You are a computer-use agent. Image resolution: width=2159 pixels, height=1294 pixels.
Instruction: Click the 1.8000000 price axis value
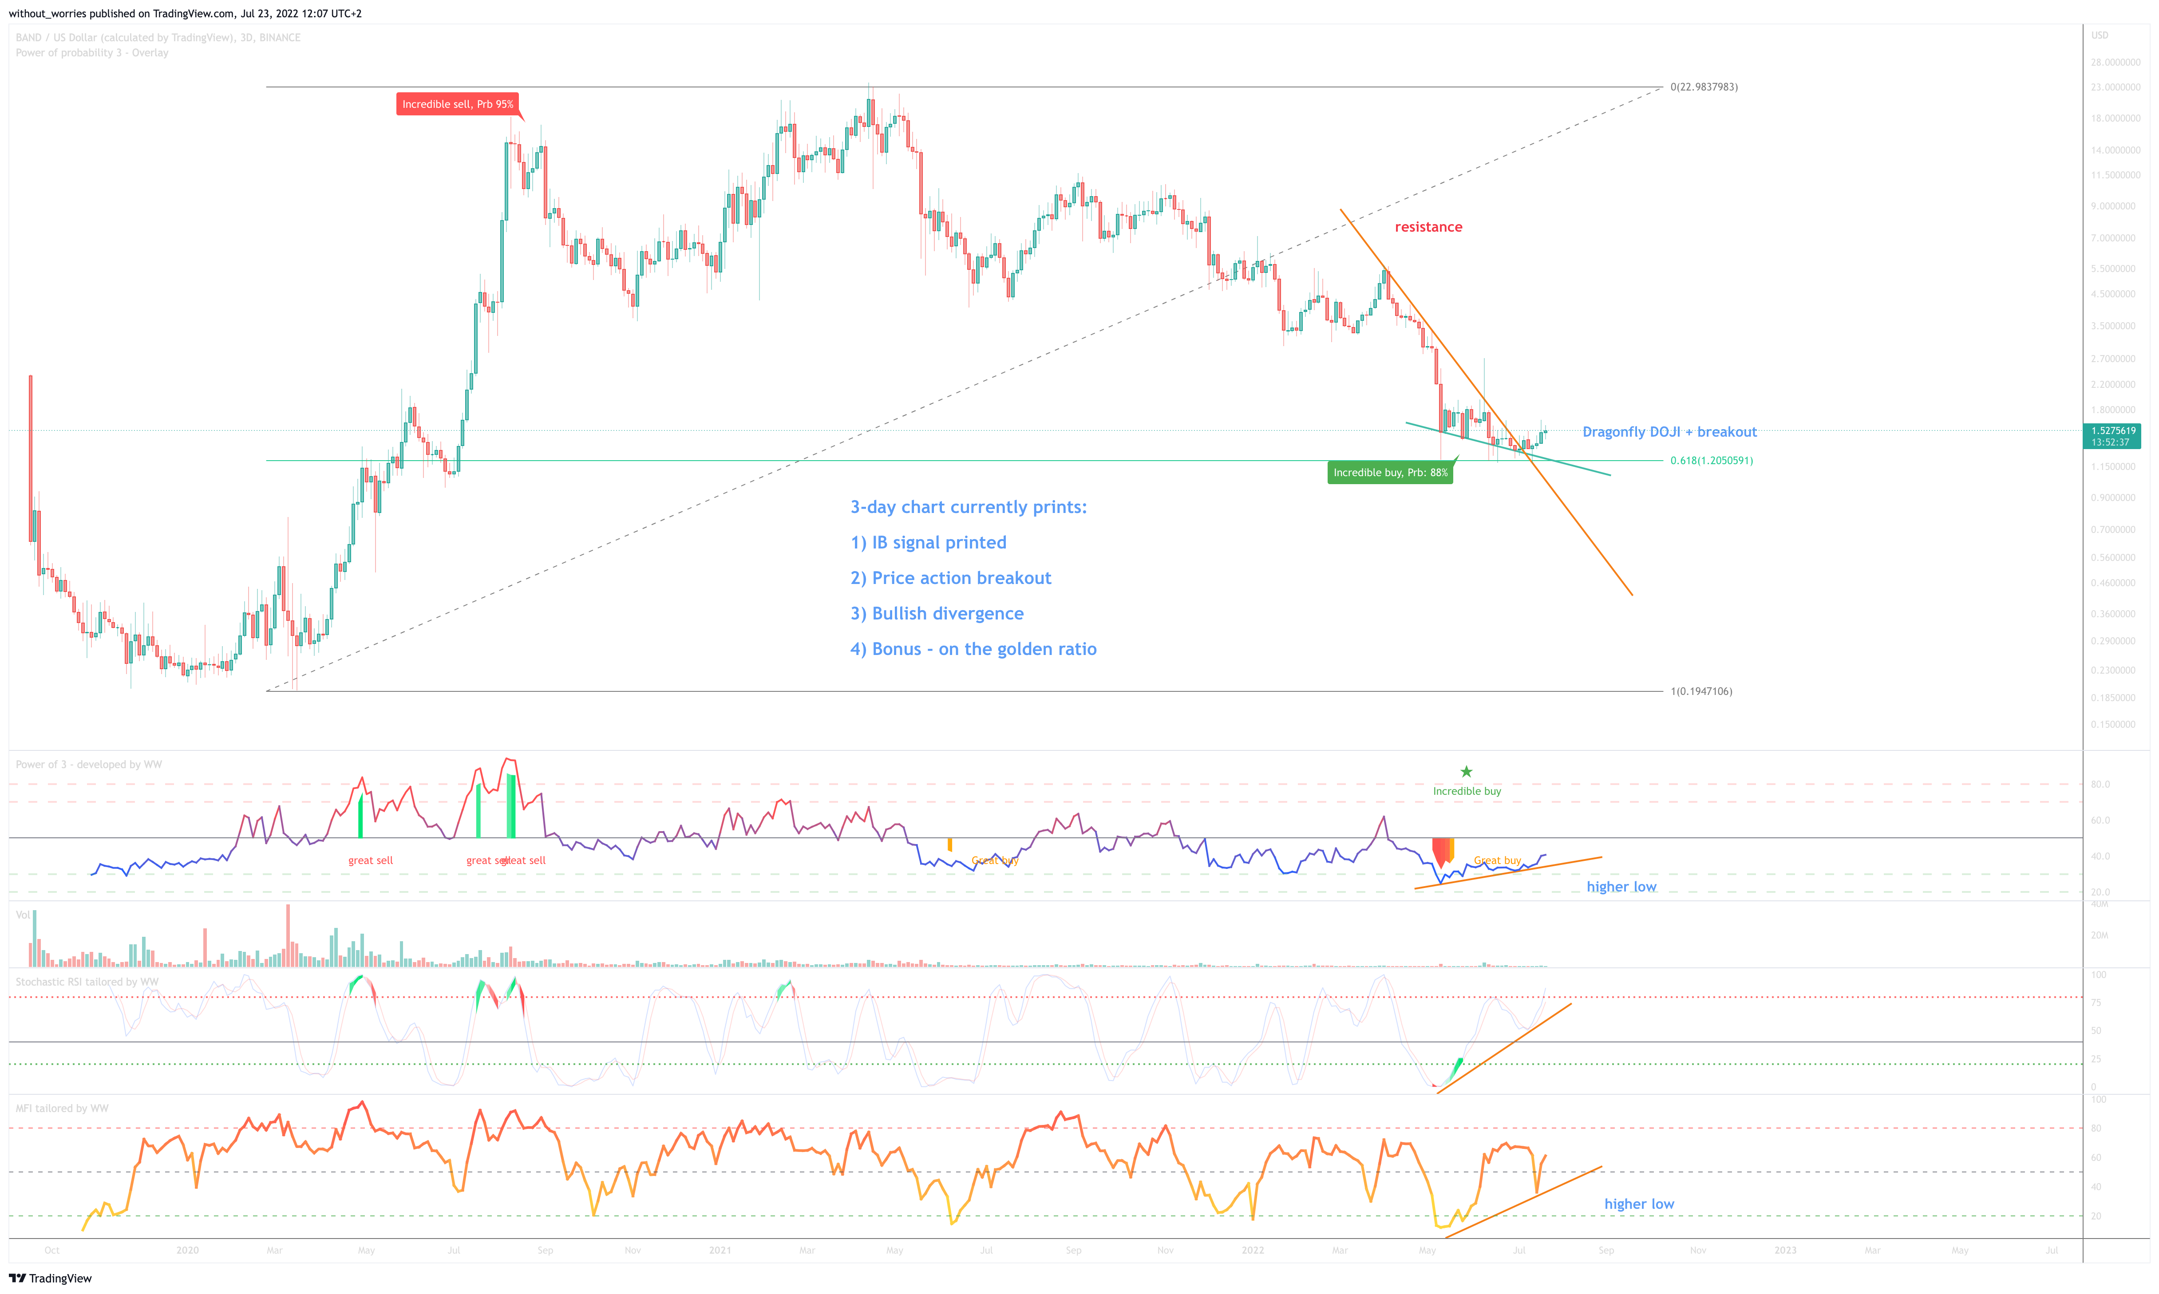point(2114,410)
